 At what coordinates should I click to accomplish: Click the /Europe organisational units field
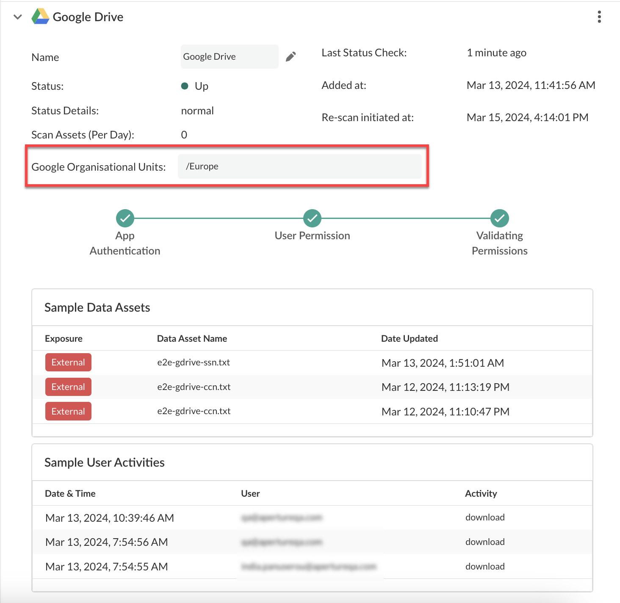[x=299, y=166]
